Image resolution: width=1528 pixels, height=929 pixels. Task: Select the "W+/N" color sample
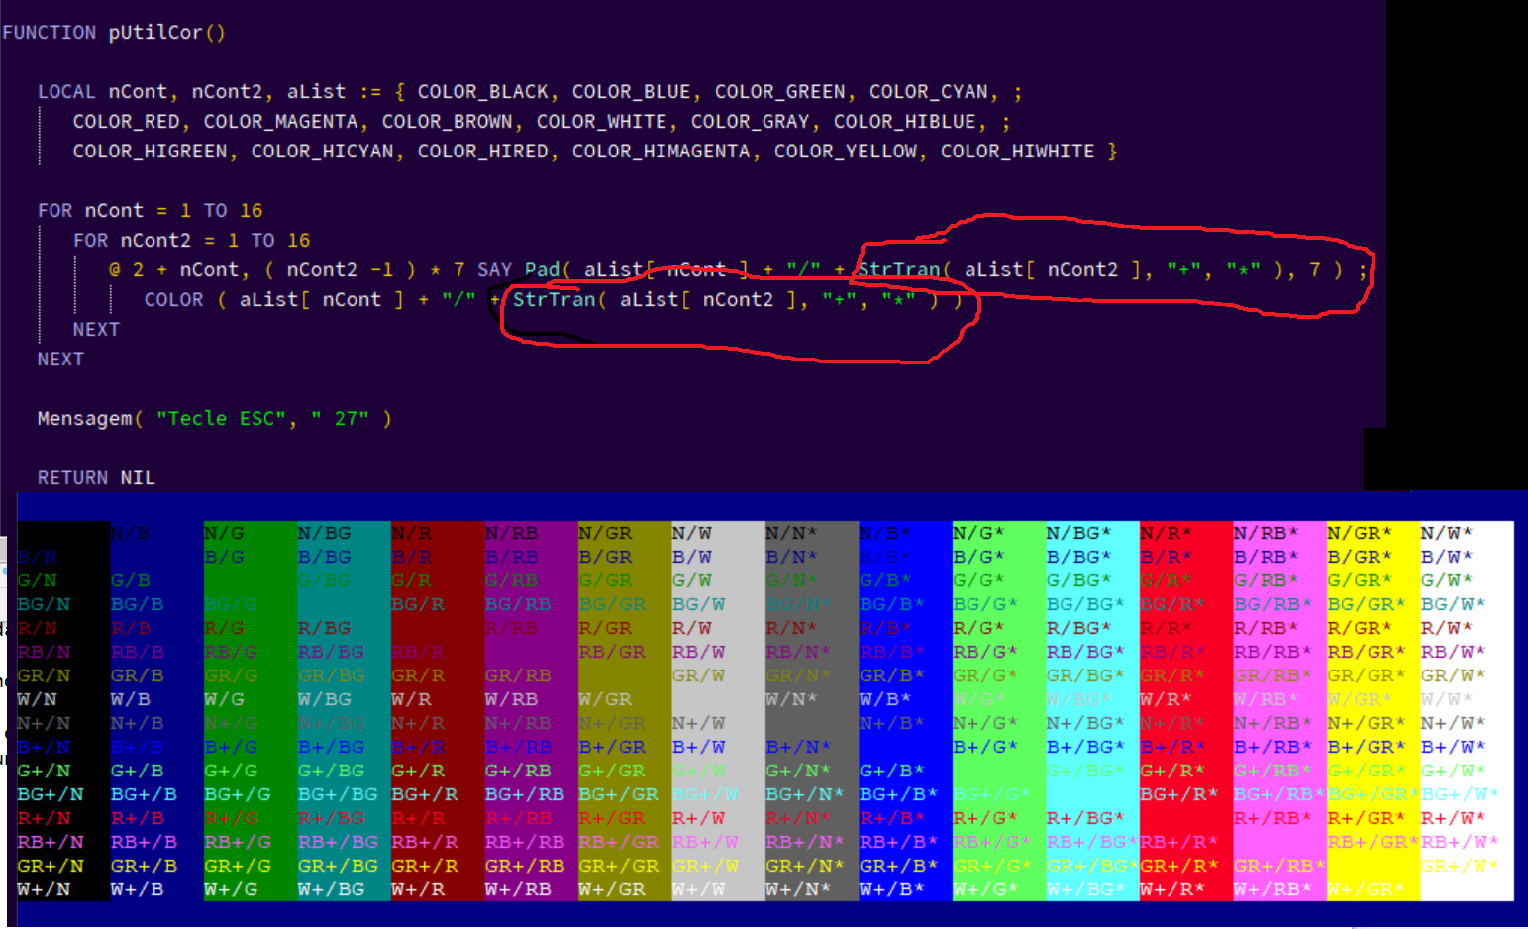pos(44,889)
